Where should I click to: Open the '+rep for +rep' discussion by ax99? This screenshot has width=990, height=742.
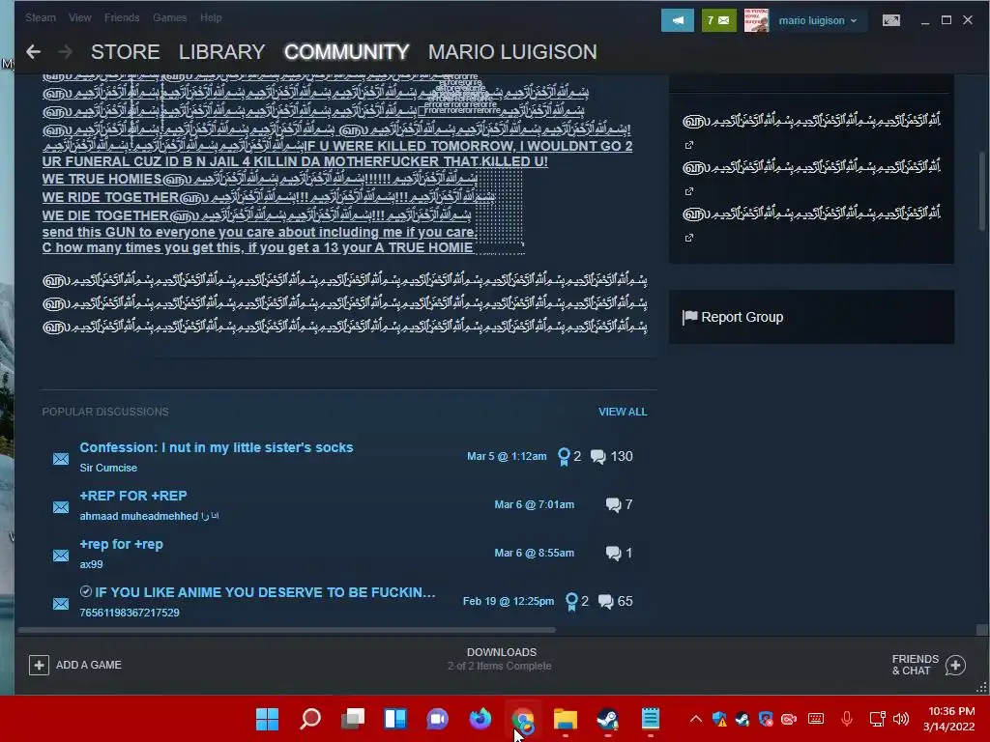(x=121, y=544)
